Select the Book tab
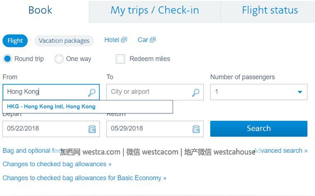Viewport: 315px width, 196px height. click(40, 10)
